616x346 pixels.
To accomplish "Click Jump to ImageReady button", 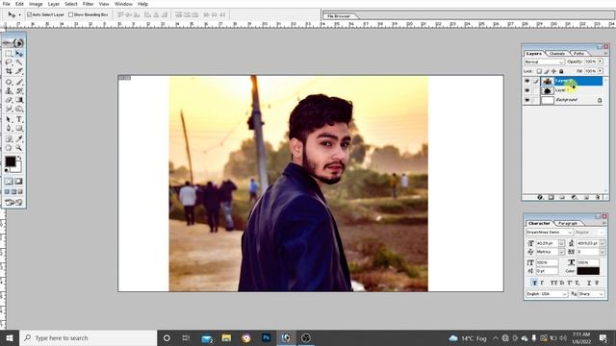I will pos(13,203).
